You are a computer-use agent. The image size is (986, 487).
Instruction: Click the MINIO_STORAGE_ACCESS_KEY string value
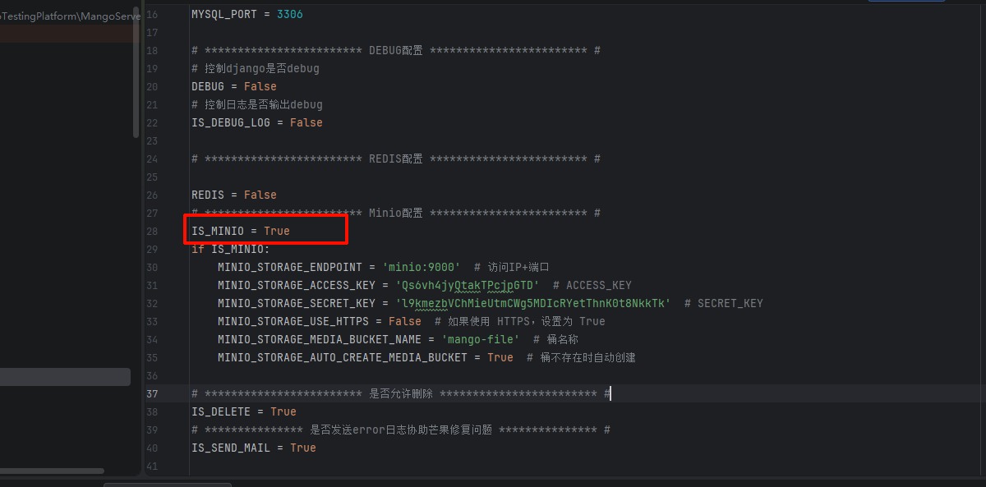[x=467, y=286]
